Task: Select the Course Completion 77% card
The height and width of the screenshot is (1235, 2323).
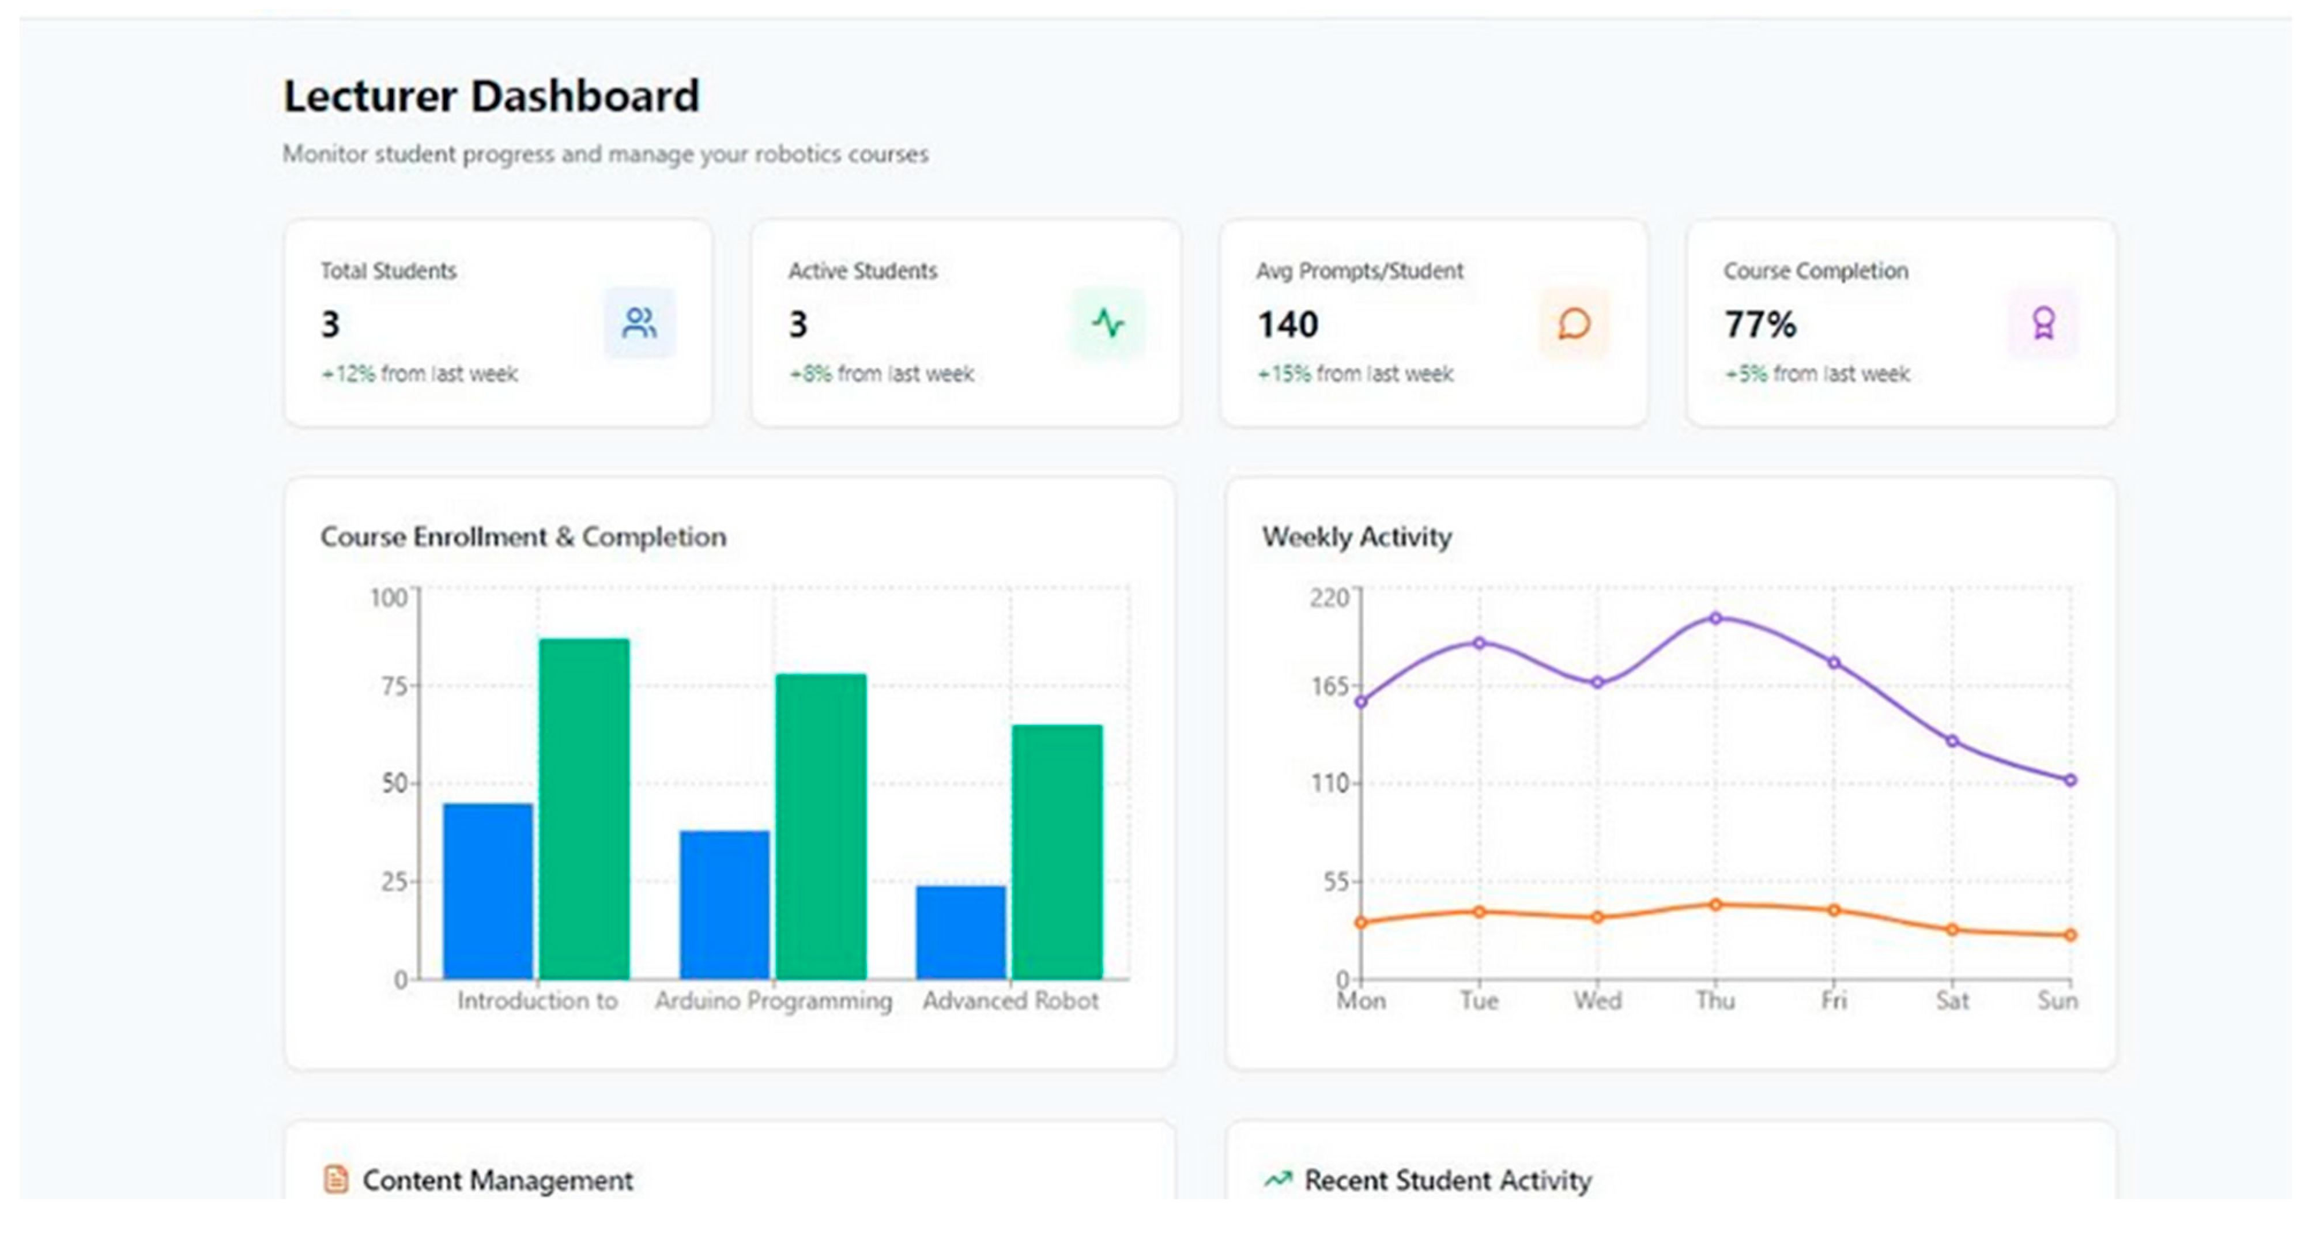Action: pyautogui.click(x=1901, y=323)
